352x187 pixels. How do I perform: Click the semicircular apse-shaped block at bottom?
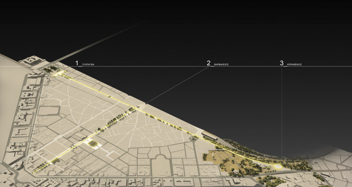pyautogui.click(x=161, y=161)
